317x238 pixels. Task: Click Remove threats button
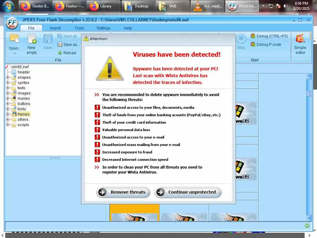tap(123, 192)
